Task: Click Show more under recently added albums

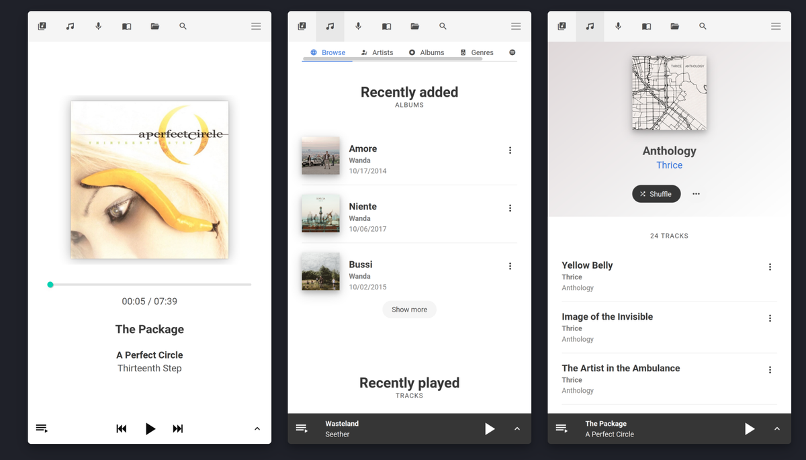Action: (410, 310)
